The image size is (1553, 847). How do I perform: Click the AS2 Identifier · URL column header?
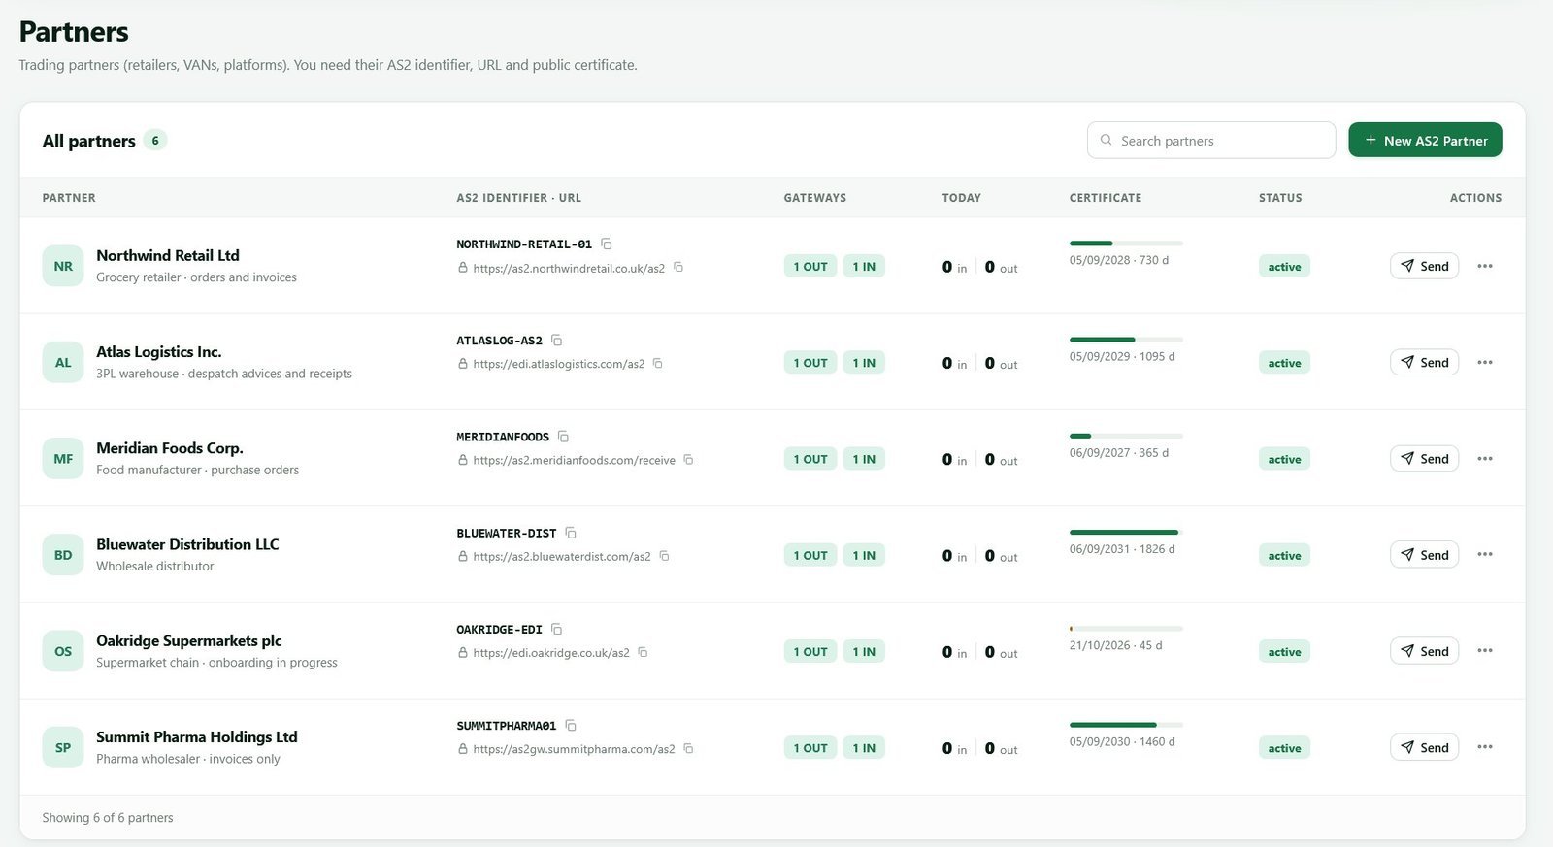(x=519, y=198)
